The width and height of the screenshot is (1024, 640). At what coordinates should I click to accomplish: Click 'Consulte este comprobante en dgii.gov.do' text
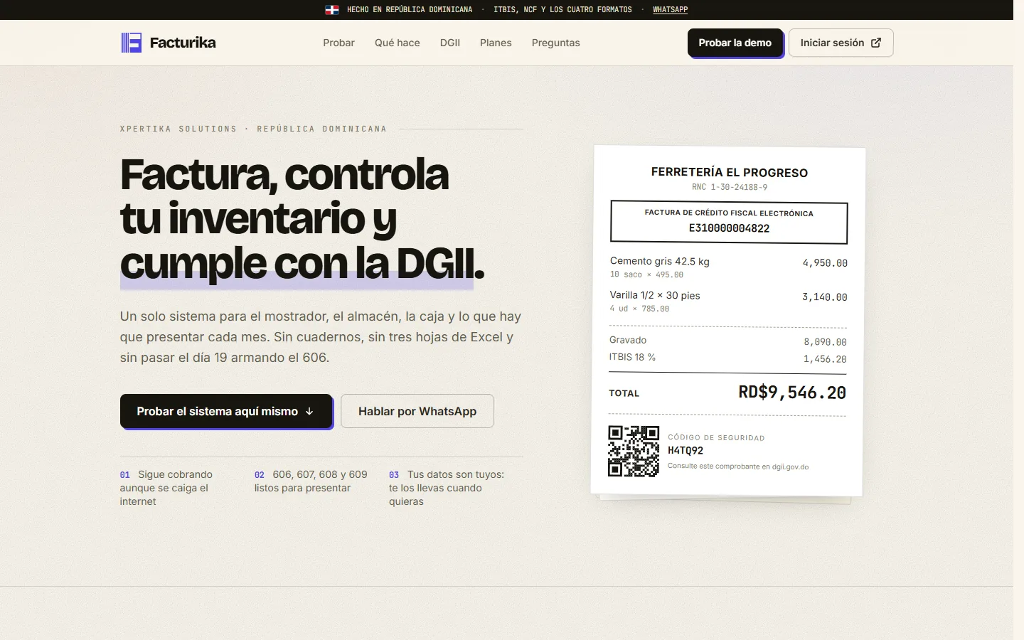click(x=738, y=466)
